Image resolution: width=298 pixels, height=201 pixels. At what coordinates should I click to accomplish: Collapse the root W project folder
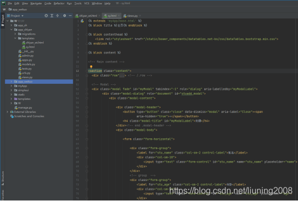coord(8,21)
